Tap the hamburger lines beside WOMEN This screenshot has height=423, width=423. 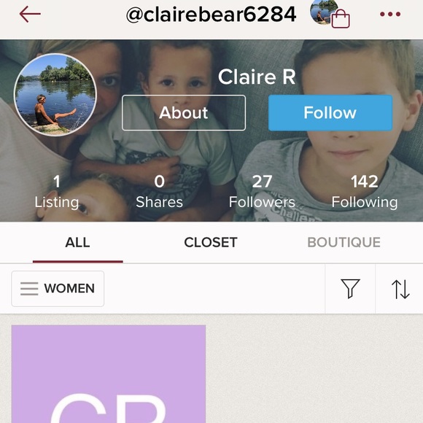click(29, 289)
